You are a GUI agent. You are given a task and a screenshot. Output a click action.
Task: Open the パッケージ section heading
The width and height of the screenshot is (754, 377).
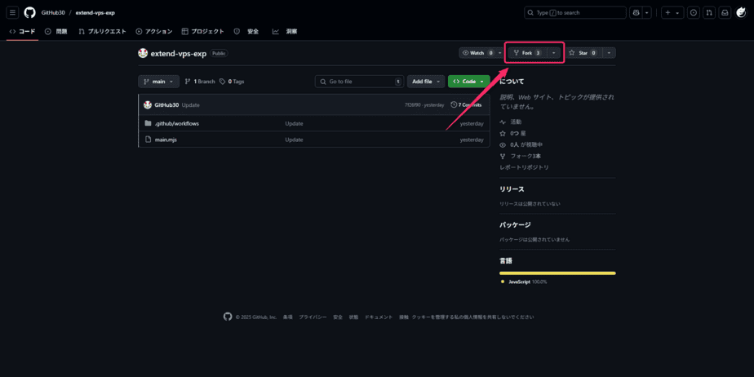click(x=515, y=225)
